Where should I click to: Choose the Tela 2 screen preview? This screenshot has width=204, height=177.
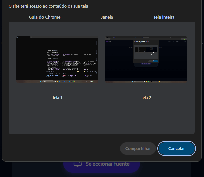click(x=146, y=59)
